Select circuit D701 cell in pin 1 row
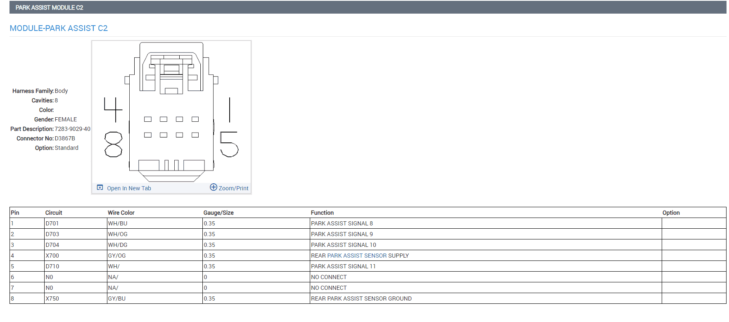 click(76, 223)
